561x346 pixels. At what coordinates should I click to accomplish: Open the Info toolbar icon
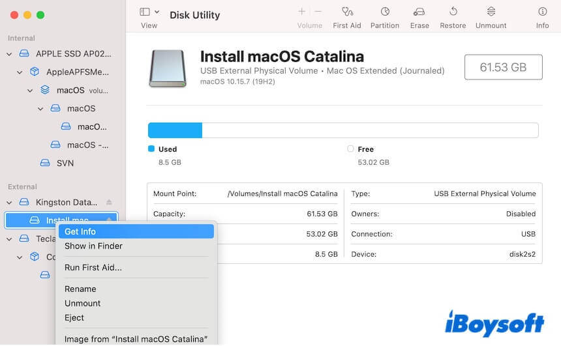click(x=542, y=12)
